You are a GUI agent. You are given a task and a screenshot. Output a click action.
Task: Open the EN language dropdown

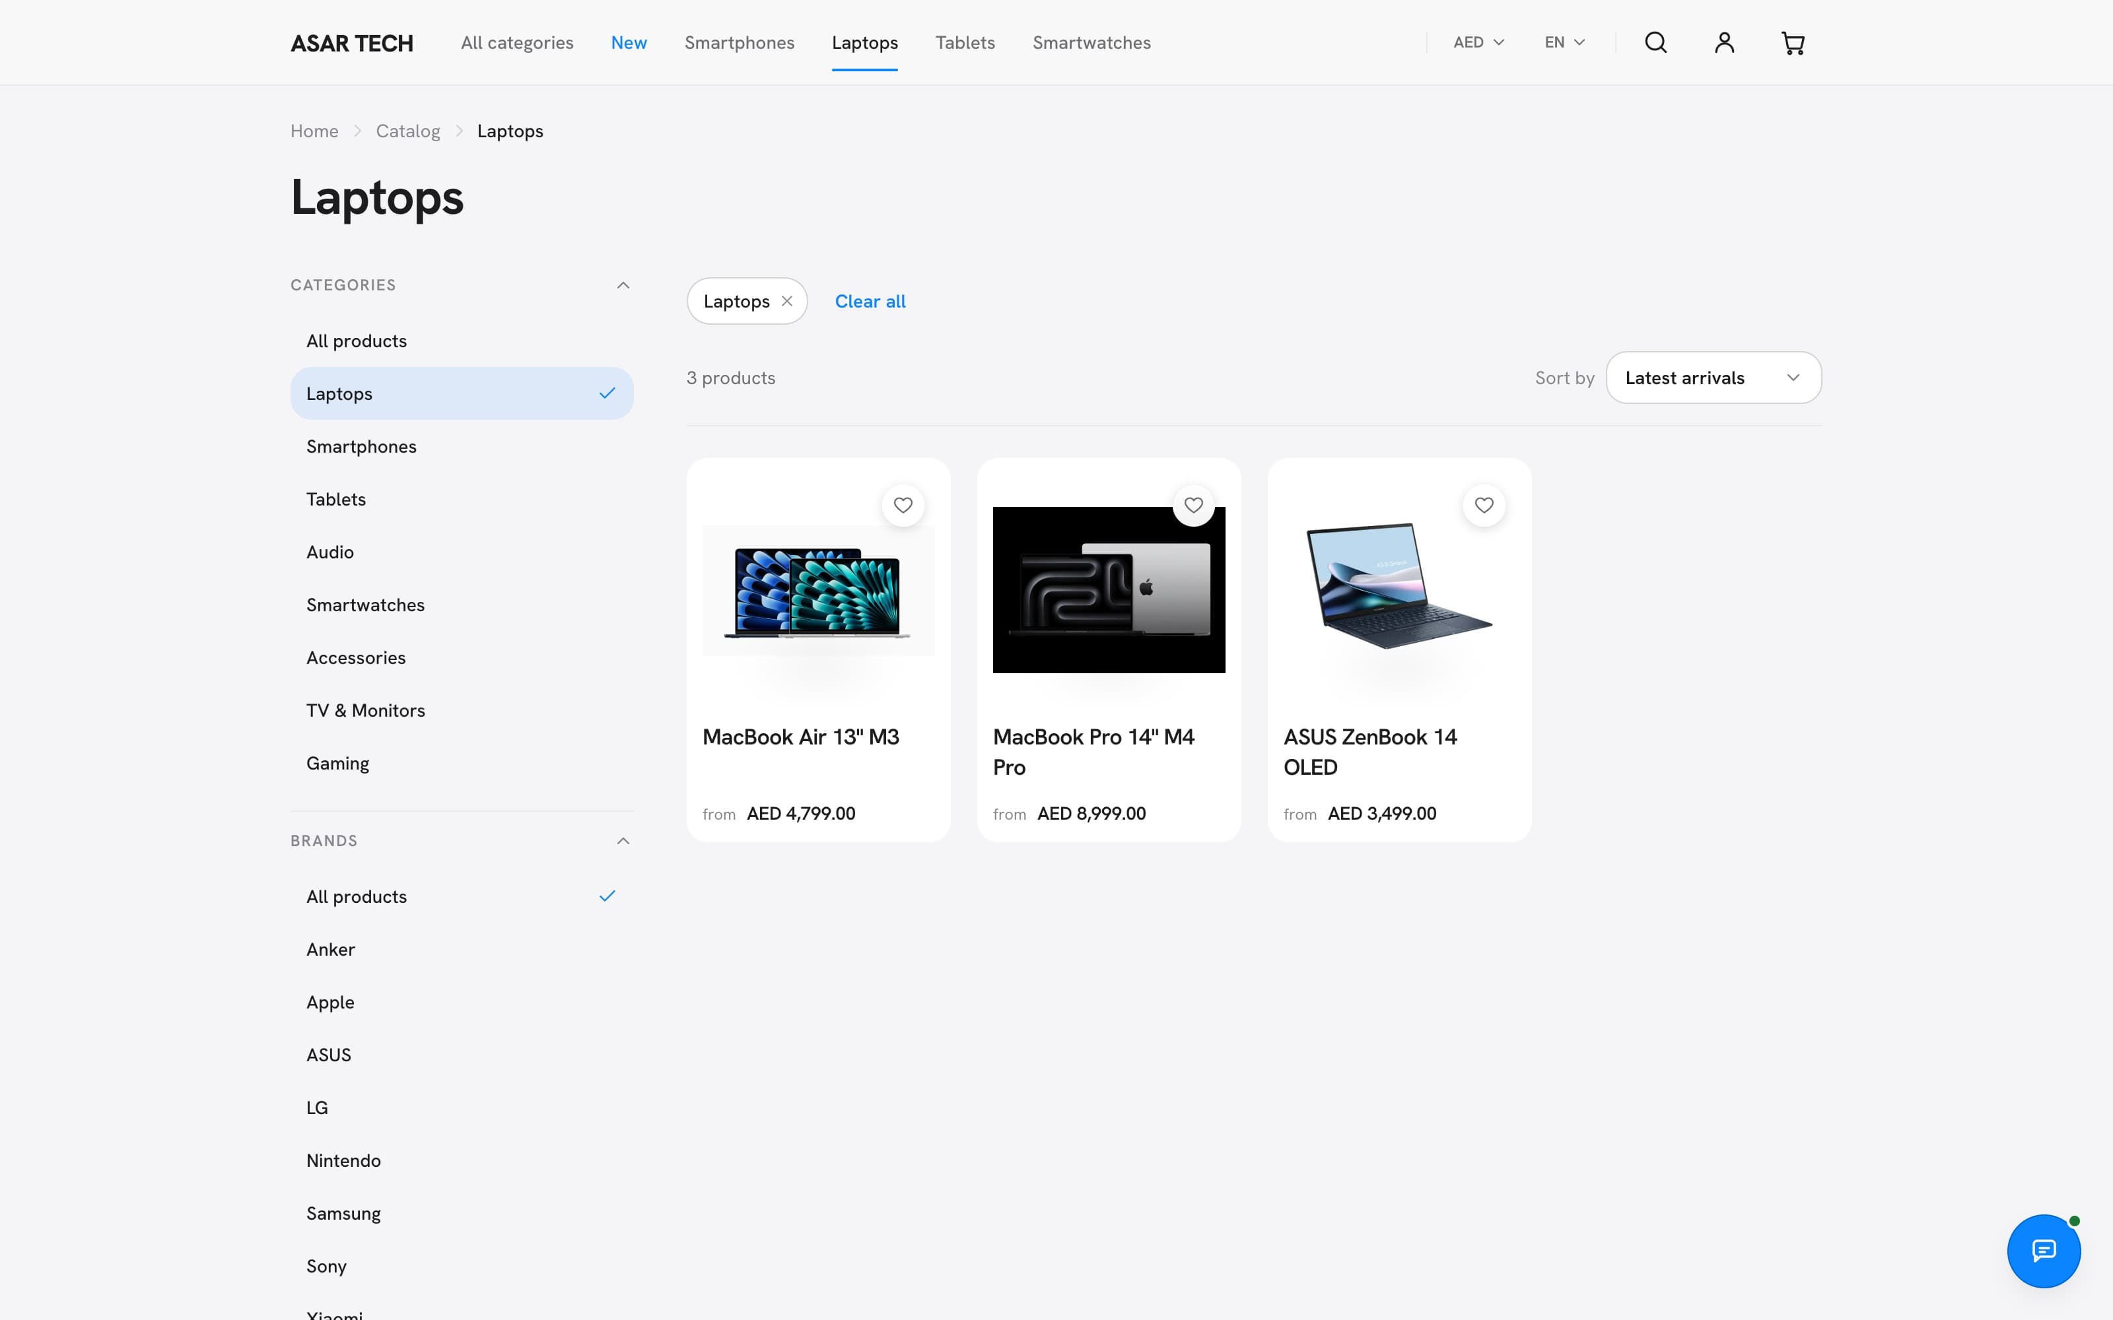coord(1565,43)
